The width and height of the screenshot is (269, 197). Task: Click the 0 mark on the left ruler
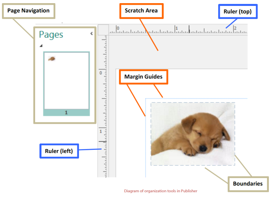pyautogui.click(x=101, y=73)
